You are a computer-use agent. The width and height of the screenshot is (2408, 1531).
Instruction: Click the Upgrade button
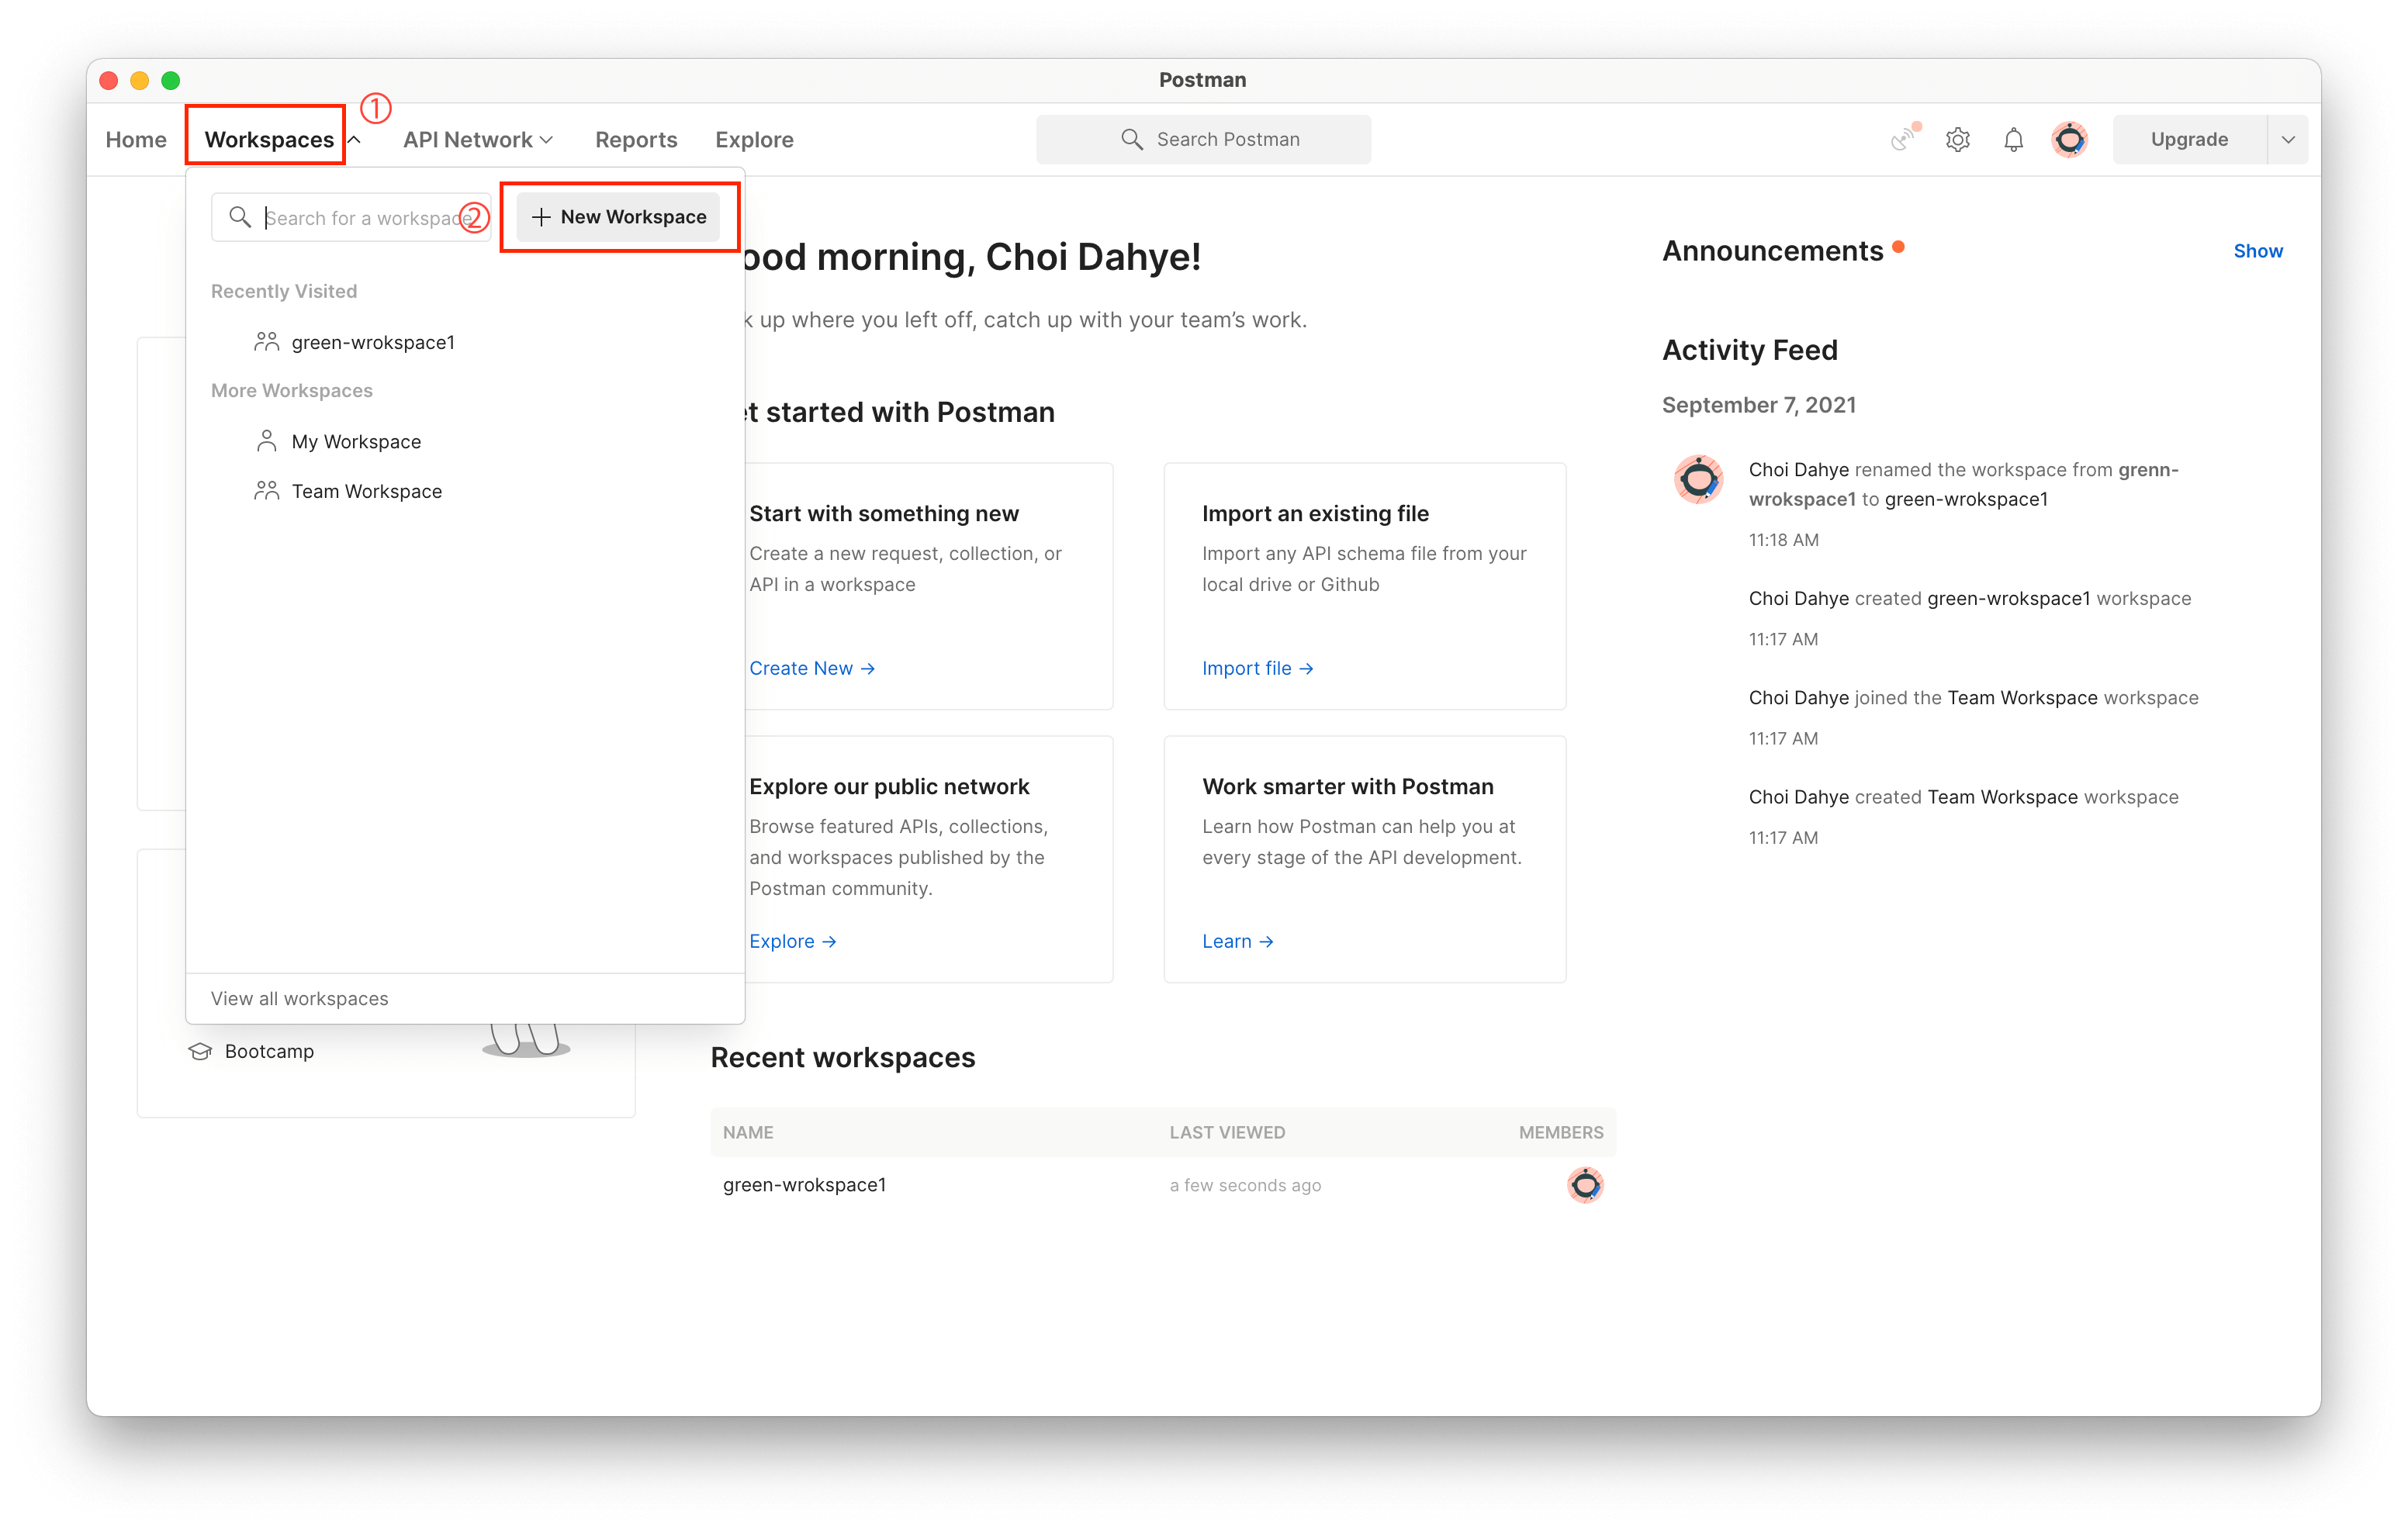coord(2189,140)
